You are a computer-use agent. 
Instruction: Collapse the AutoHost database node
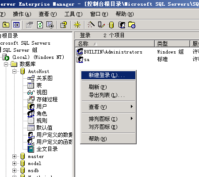pos(14,71)
